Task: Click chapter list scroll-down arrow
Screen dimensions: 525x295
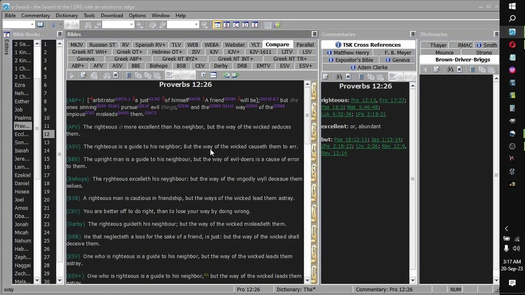Action: point(59,281)
